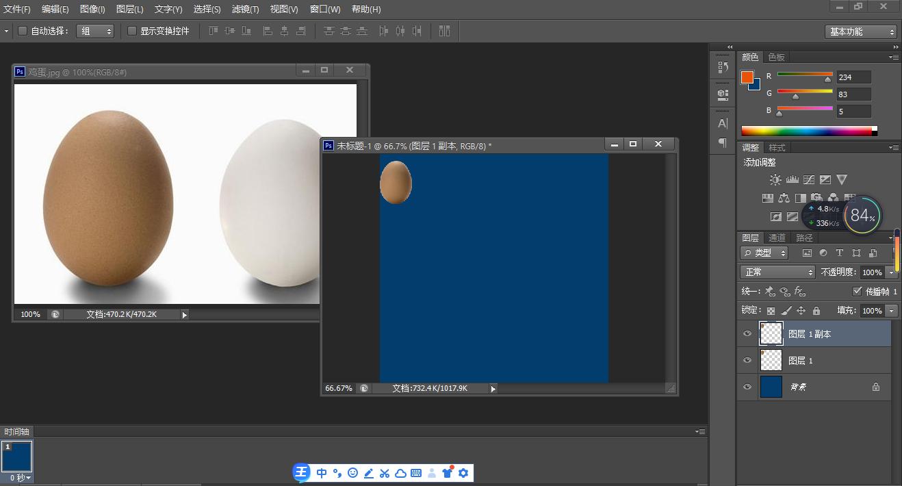This screenshot has width=902, height=486.
Task: Add a Levels adjustment layer
Action: point(793,180)
